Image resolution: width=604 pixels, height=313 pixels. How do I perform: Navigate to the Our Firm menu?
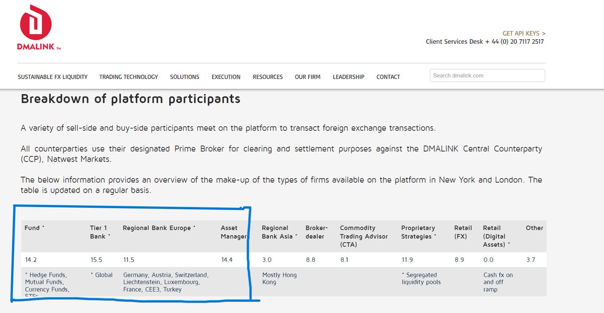point(308,77)
